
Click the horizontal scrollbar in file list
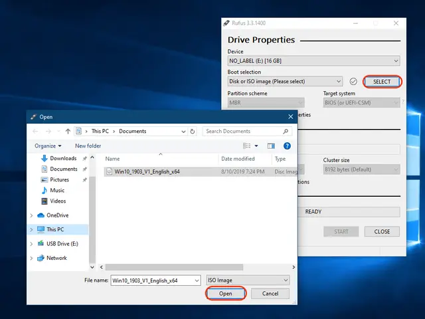click(x=174, y=267)
